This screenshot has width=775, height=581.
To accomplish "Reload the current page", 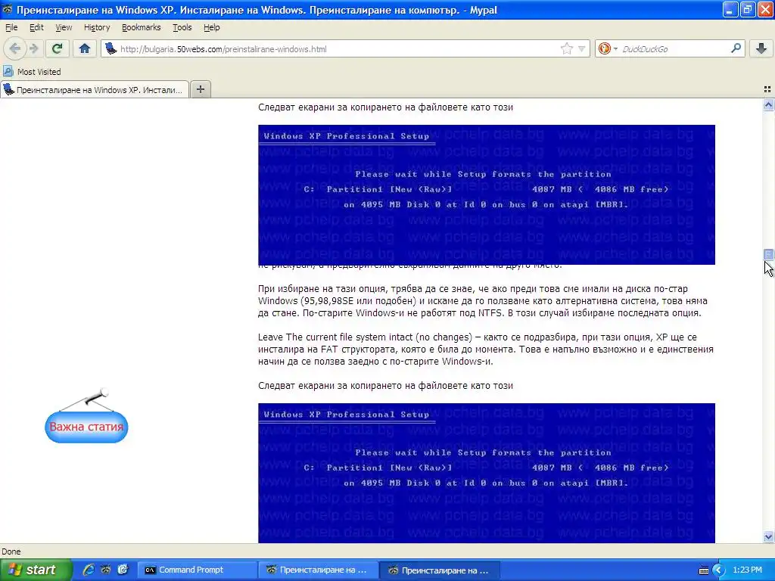I will pyautogui.click(x=57, y=48).
